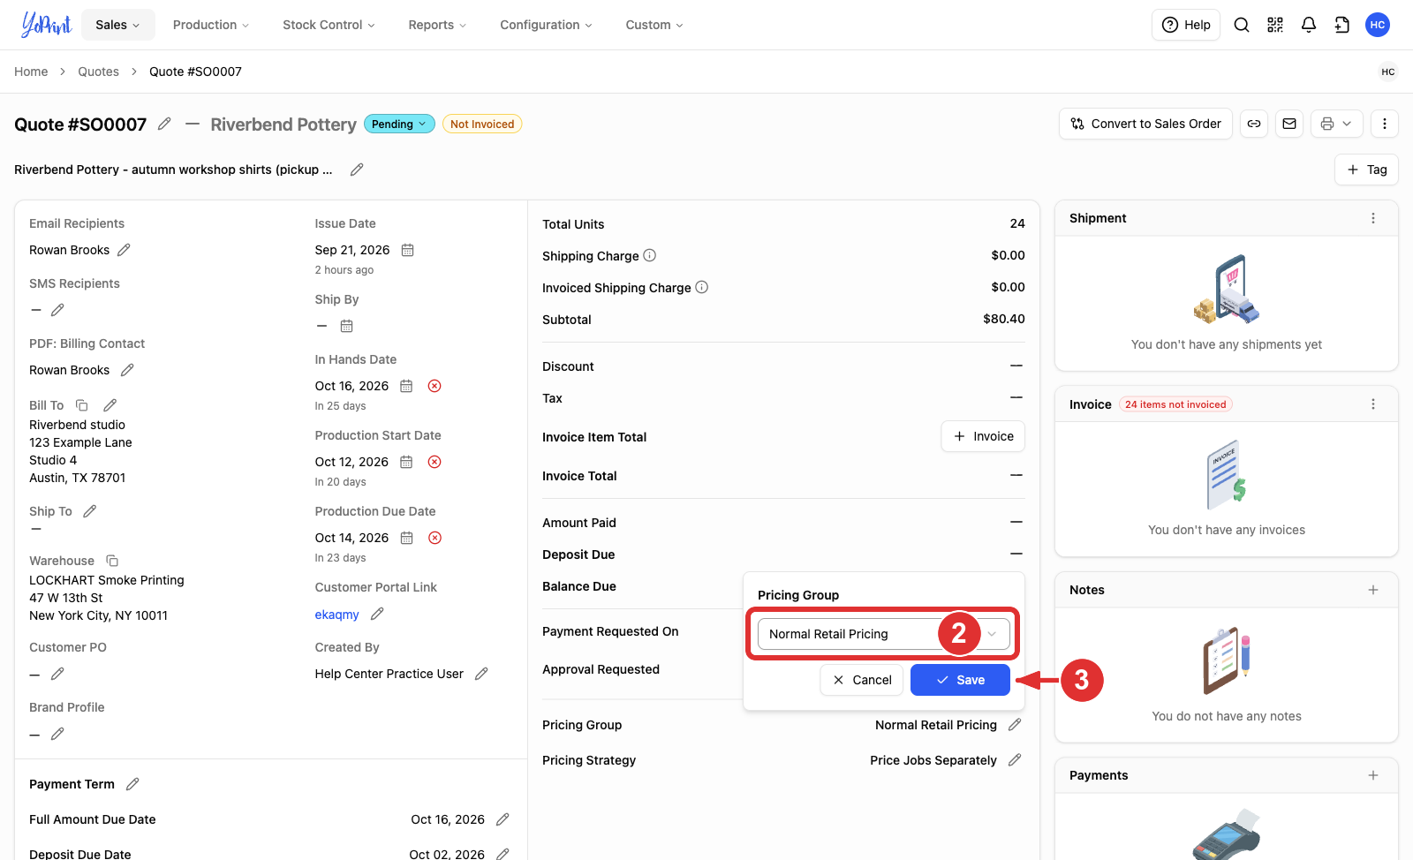The width and height of the screenshot is (1413, 860).
Task: Open the ekaqmy portal link
Action: coord(336,615)
